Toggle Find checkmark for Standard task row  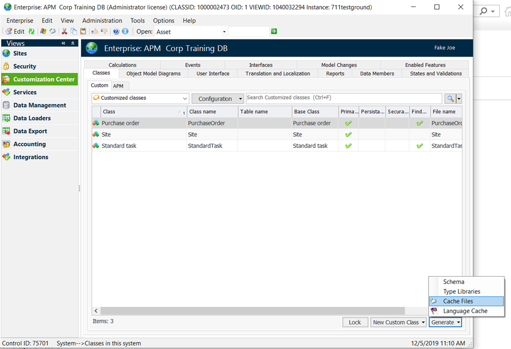[x=420, y=146]
